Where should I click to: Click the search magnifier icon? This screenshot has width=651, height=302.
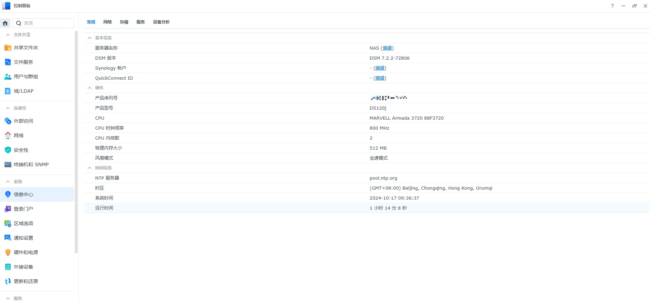click(19, 23)
